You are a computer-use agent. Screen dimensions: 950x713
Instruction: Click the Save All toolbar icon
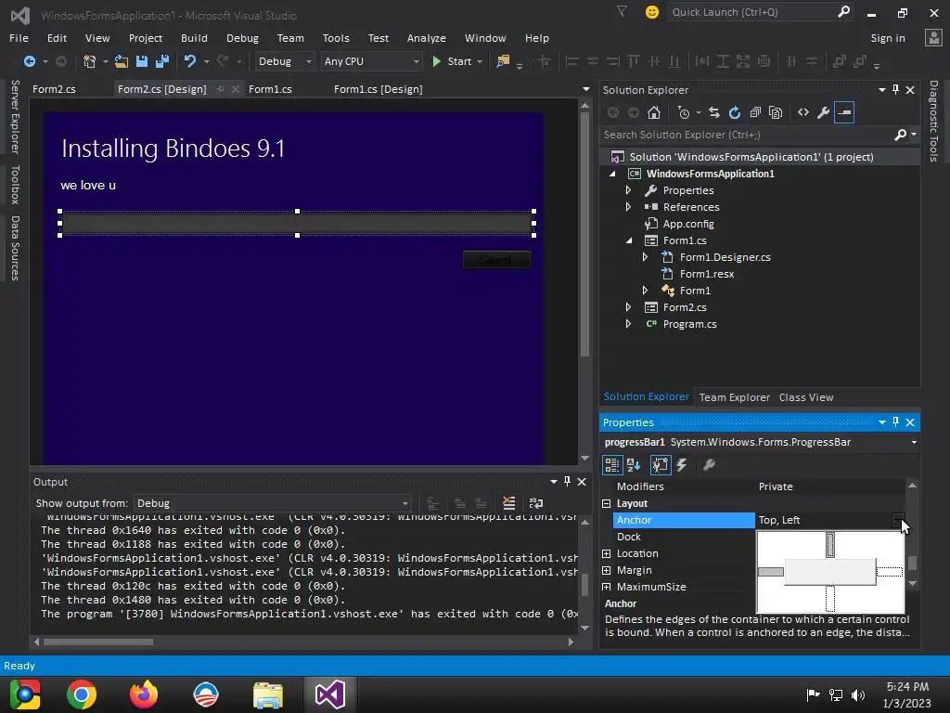(x=161, y=61)
